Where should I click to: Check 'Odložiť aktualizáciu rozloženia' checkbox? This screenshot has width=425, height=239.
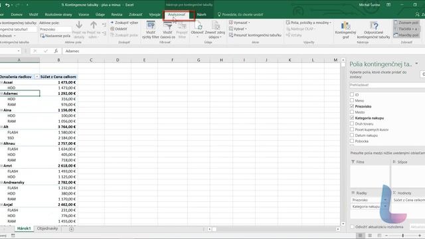coord(352,227)
